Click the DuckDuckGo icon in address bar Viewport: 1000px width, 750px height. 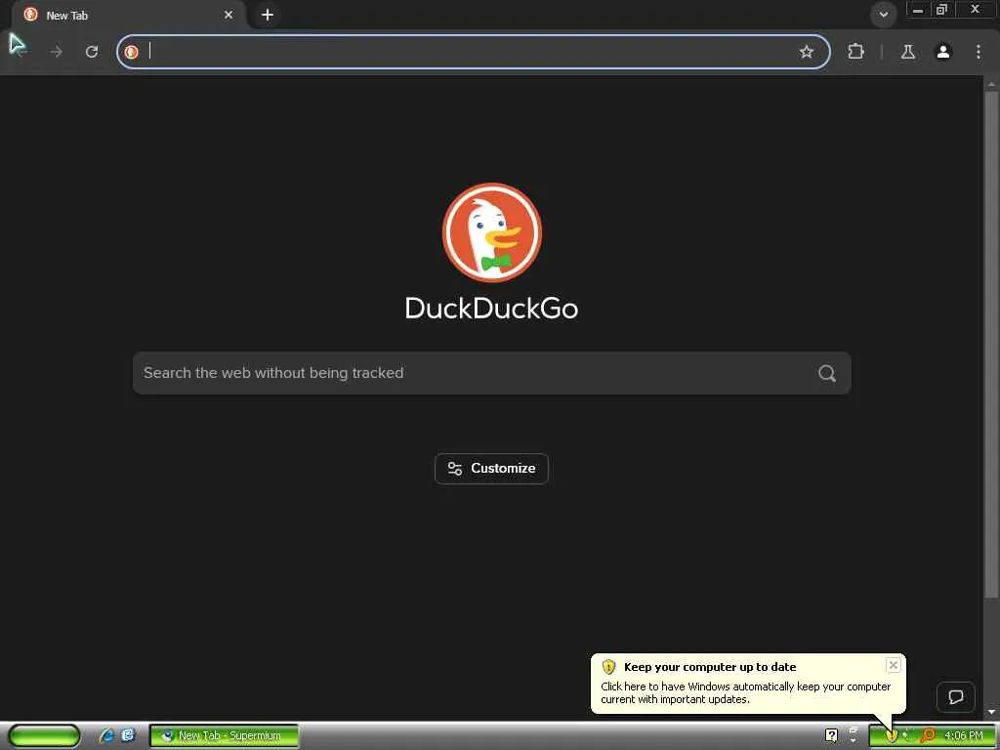coord(132,52)
